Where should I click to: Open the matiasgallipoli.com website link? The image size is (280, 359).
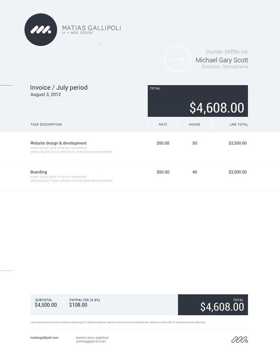[x=44, y=337]
